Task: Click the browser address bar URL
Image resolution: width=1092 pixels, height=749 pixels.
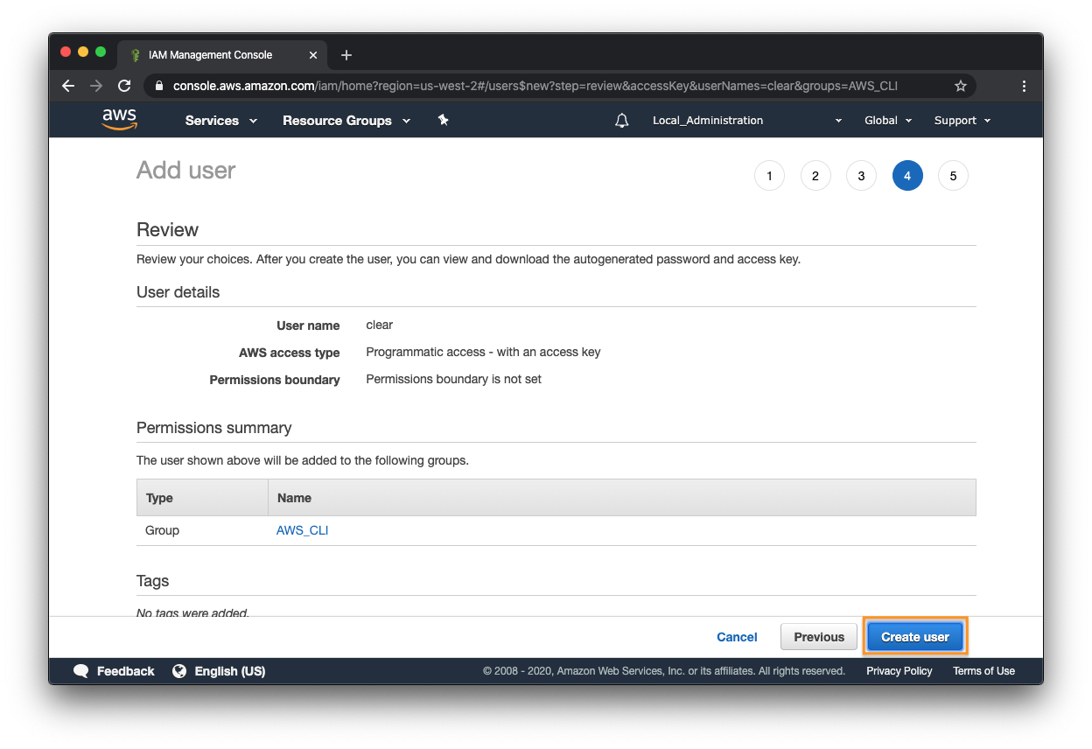Action: (x=535, y=86)
